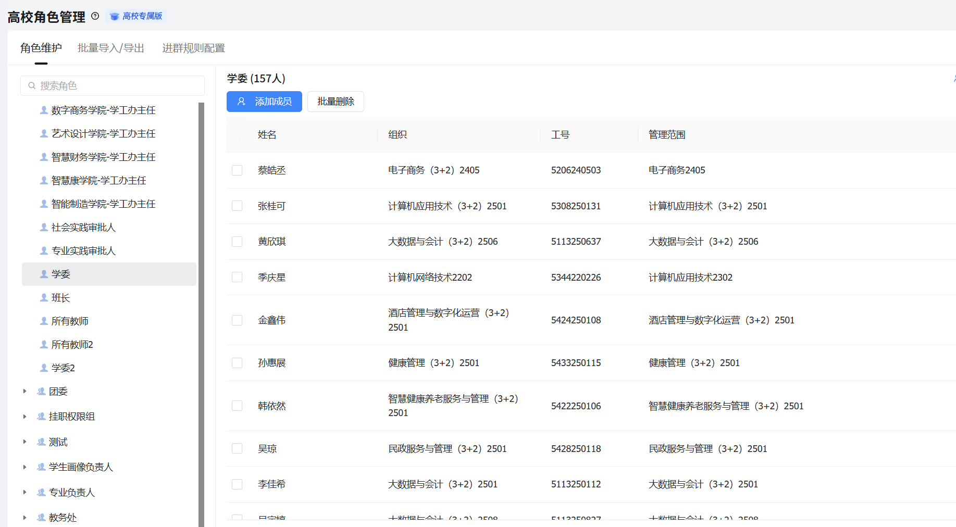Switch to the 批量导入/导出 tab
This screenshot has height=527, width=956.
[x=110, y=48]
